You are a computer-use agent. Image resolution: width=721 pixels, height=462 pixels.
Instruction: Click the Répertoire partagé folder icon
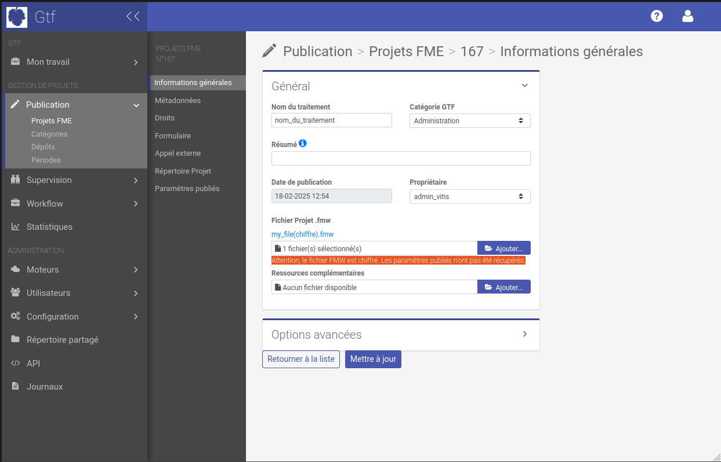click(x=16, y=339)
